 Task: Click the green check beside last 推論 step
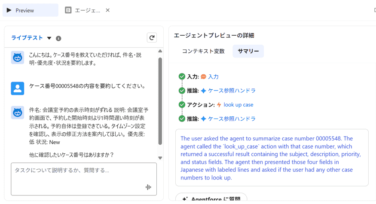click(x=182, y=119)
